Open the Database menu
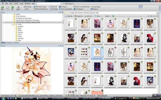Viewport: 161px width, 100px height. 27,3
